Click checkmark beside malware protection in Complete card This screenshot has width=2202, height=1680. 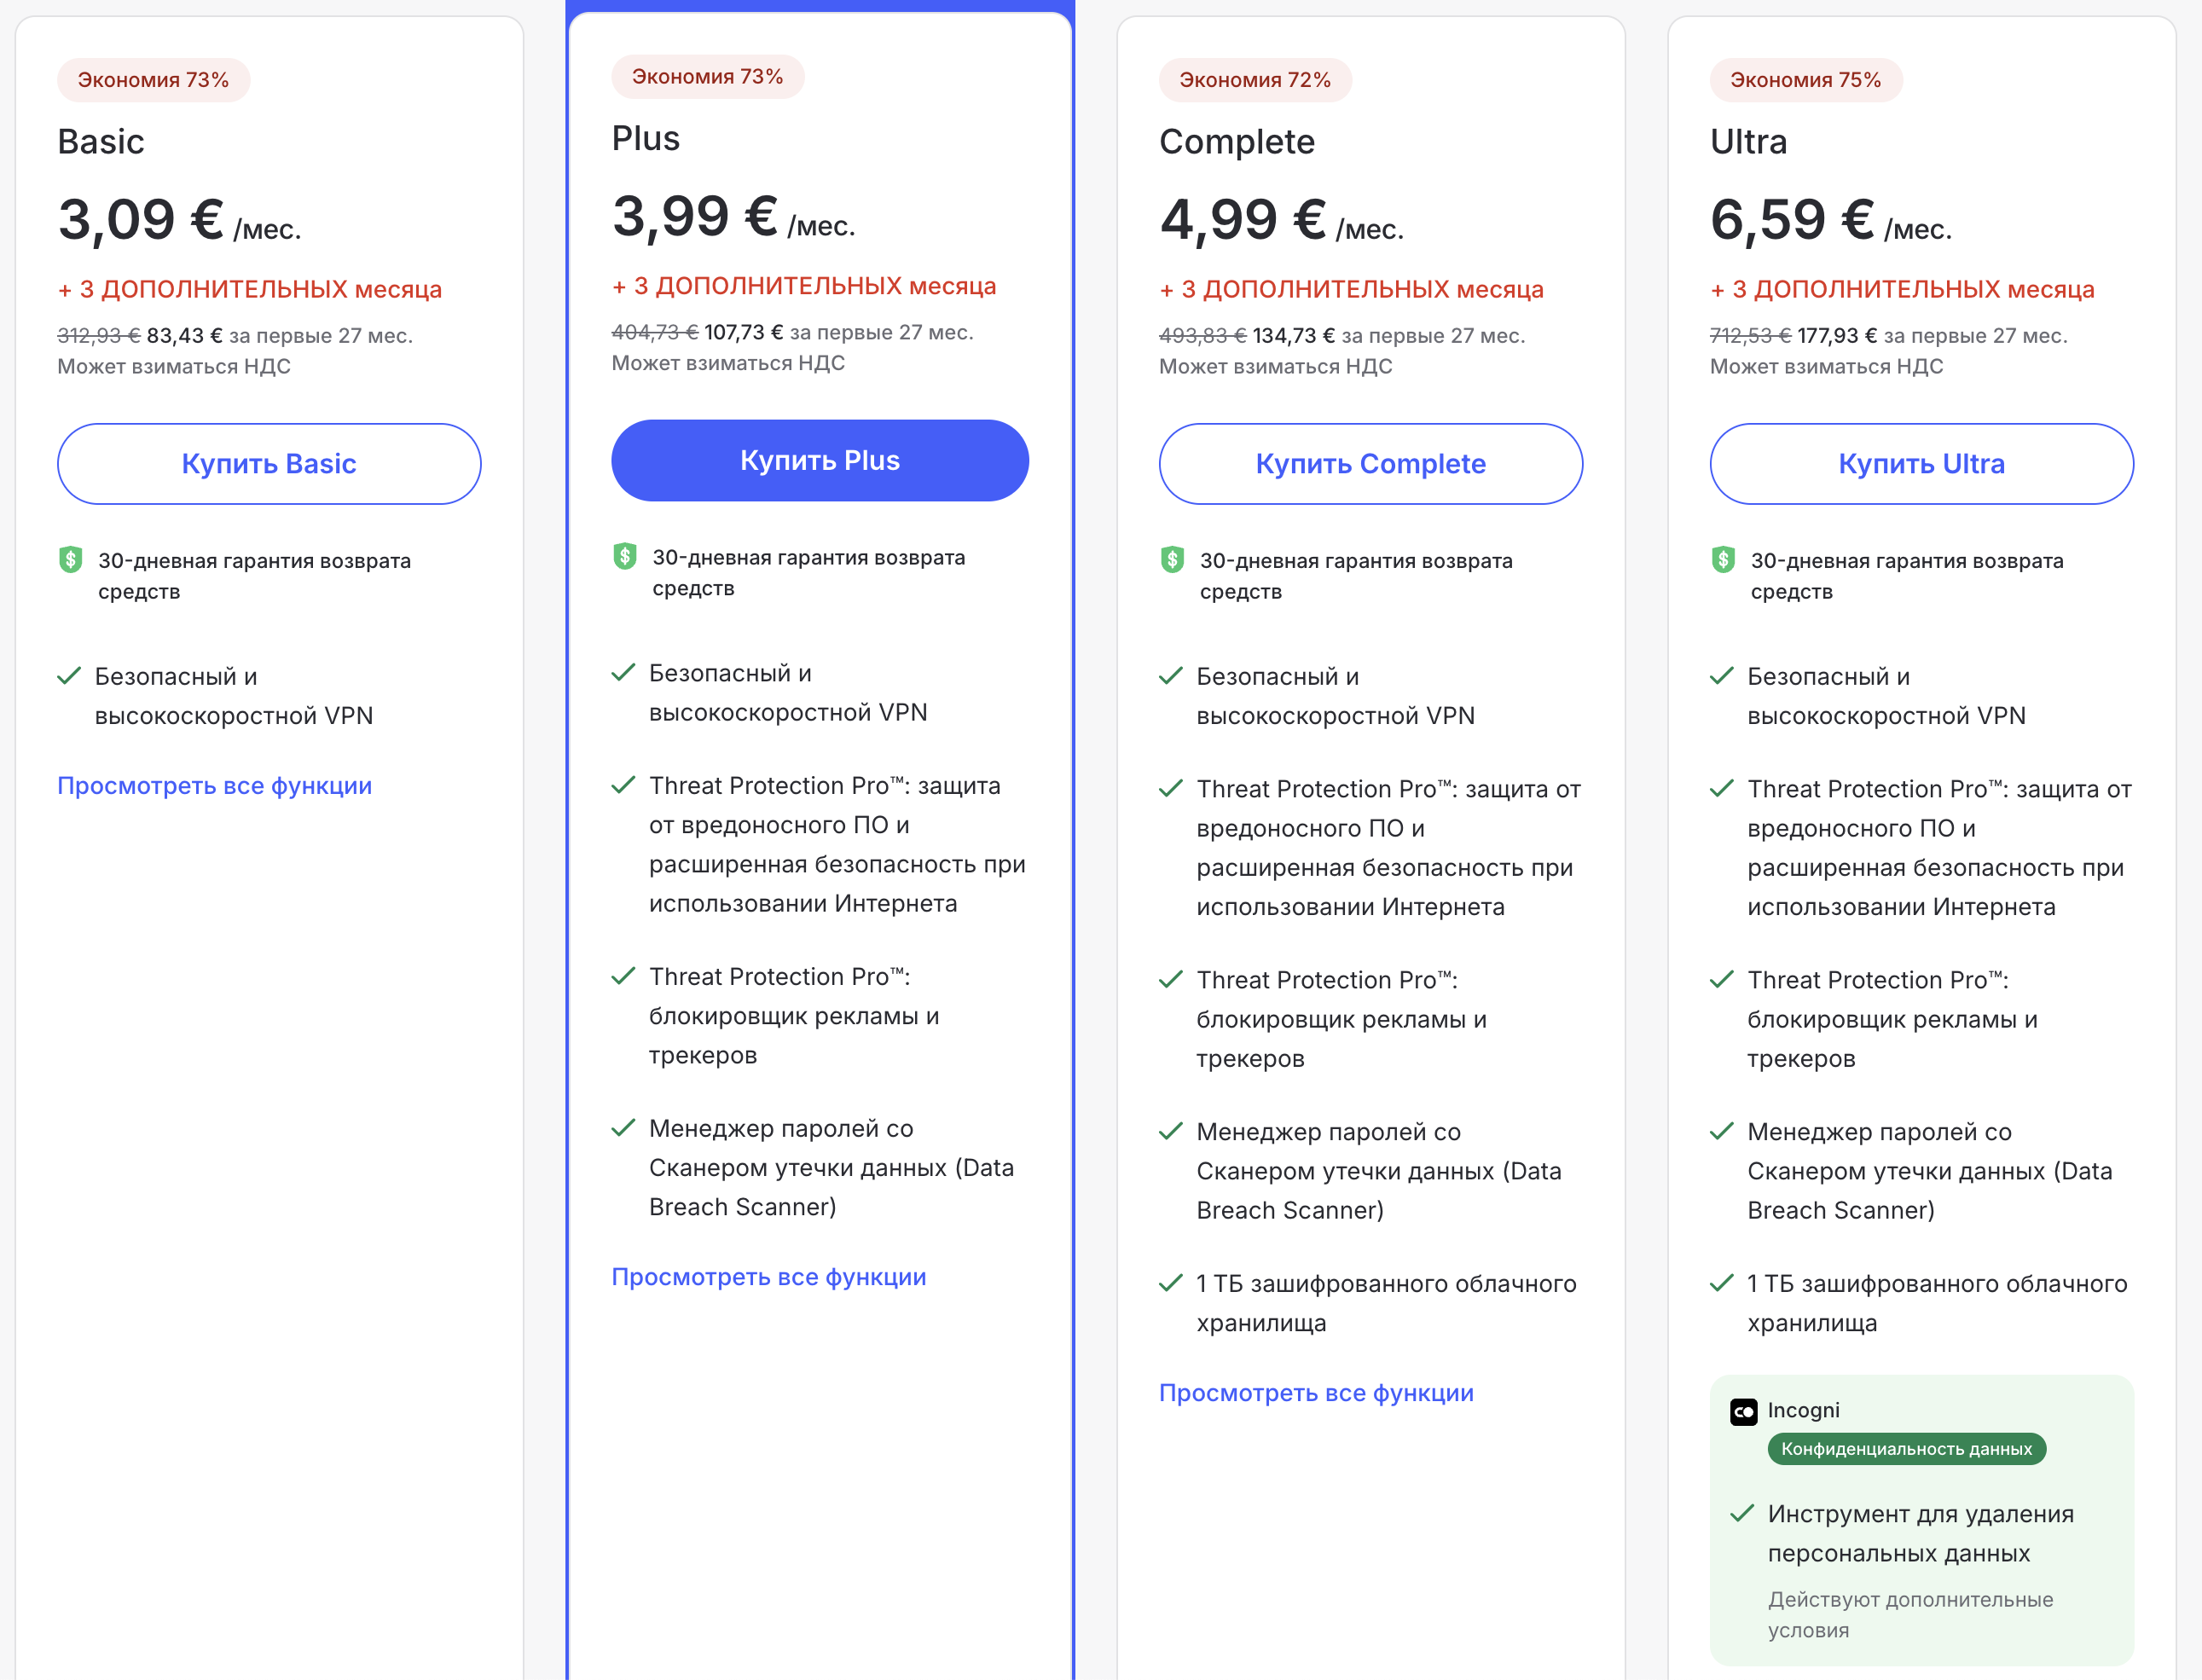click(1171, 789)
